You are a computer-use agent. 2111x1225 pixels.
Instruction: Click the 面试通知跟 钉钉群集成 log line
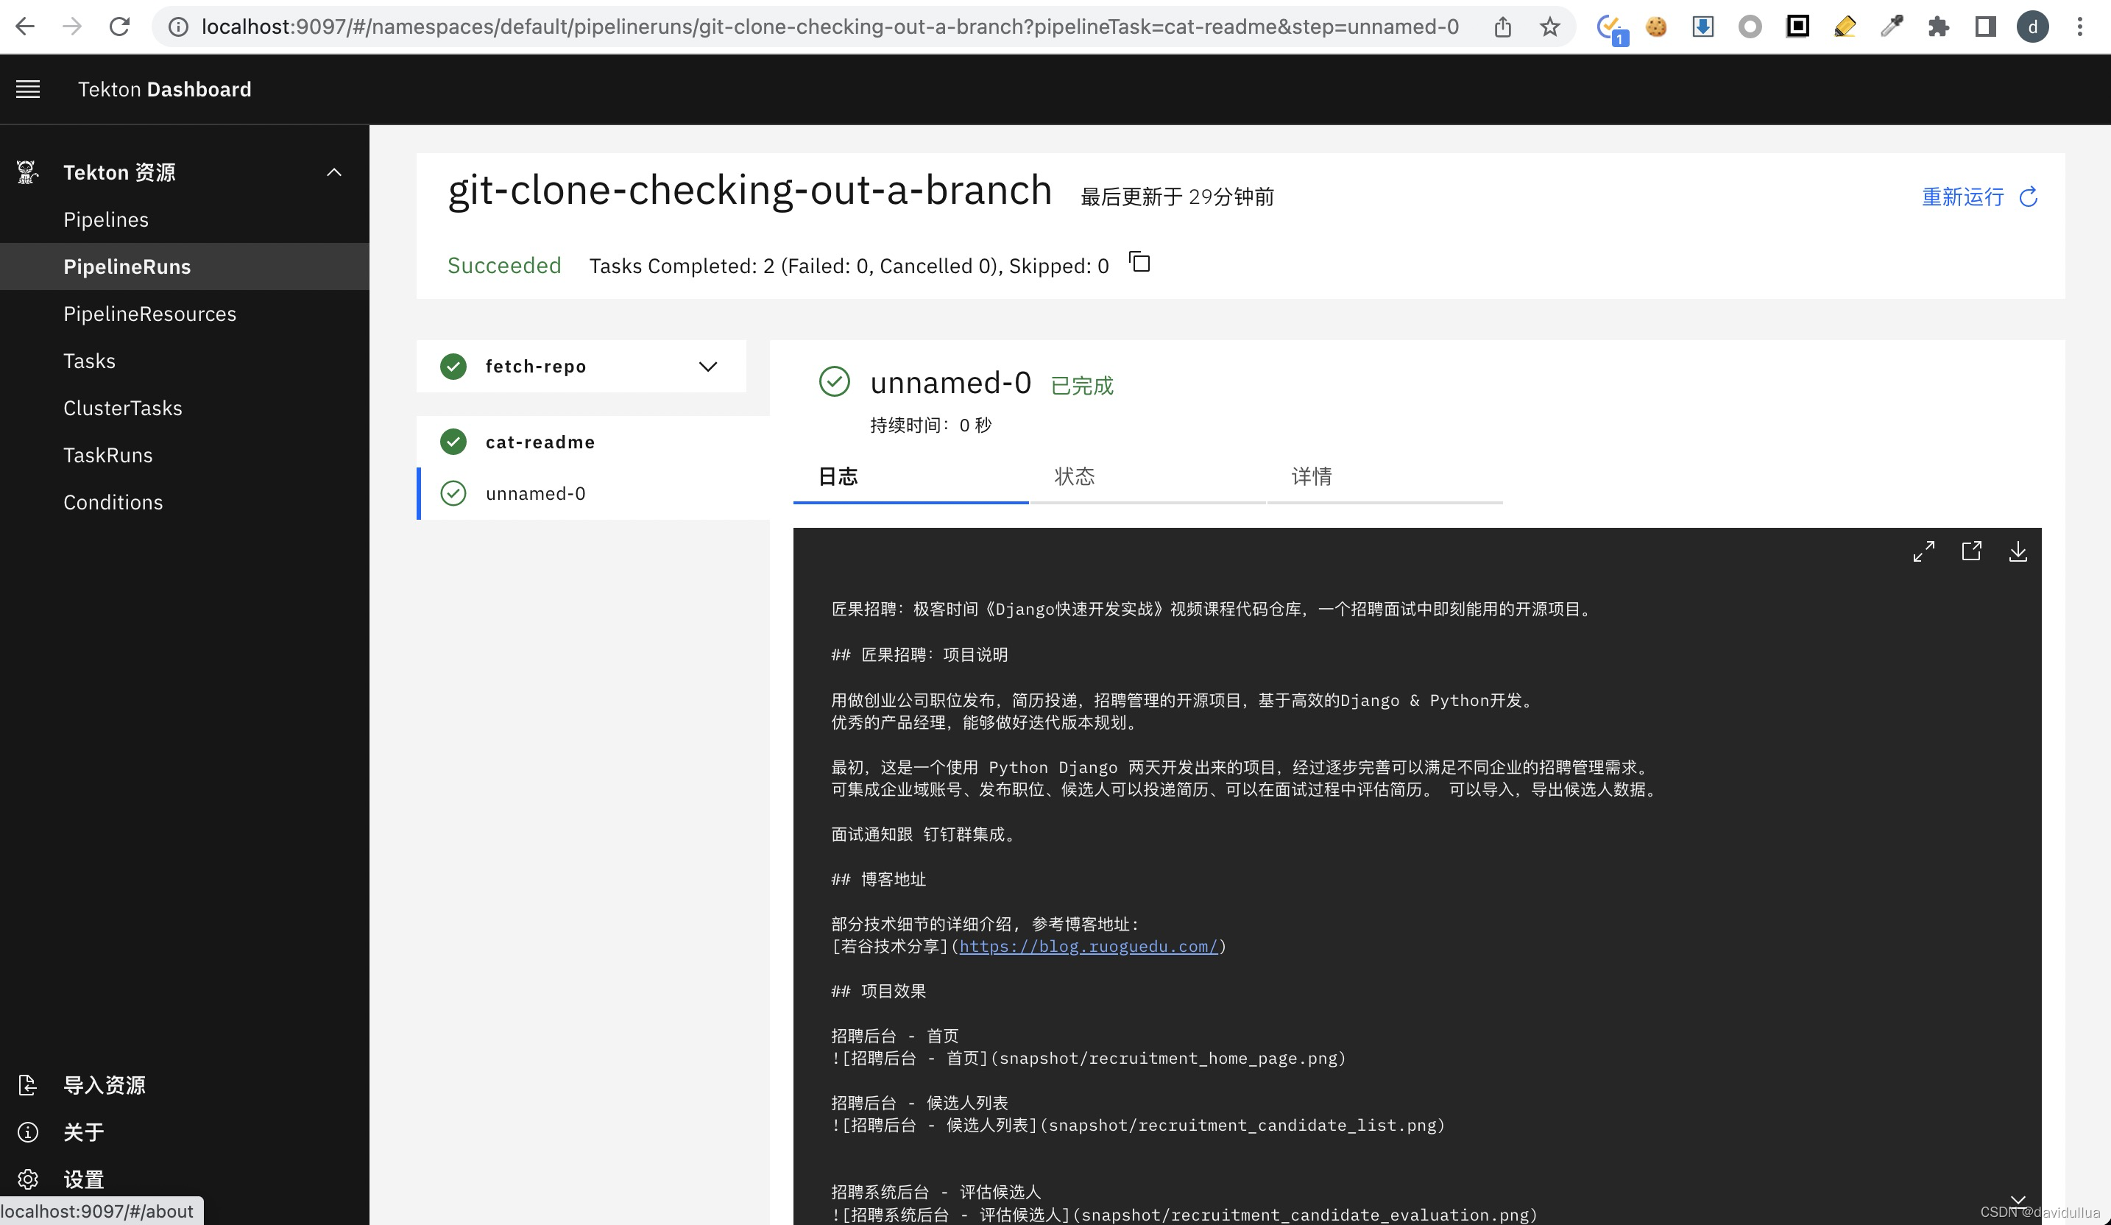click(x=923, y=835)
